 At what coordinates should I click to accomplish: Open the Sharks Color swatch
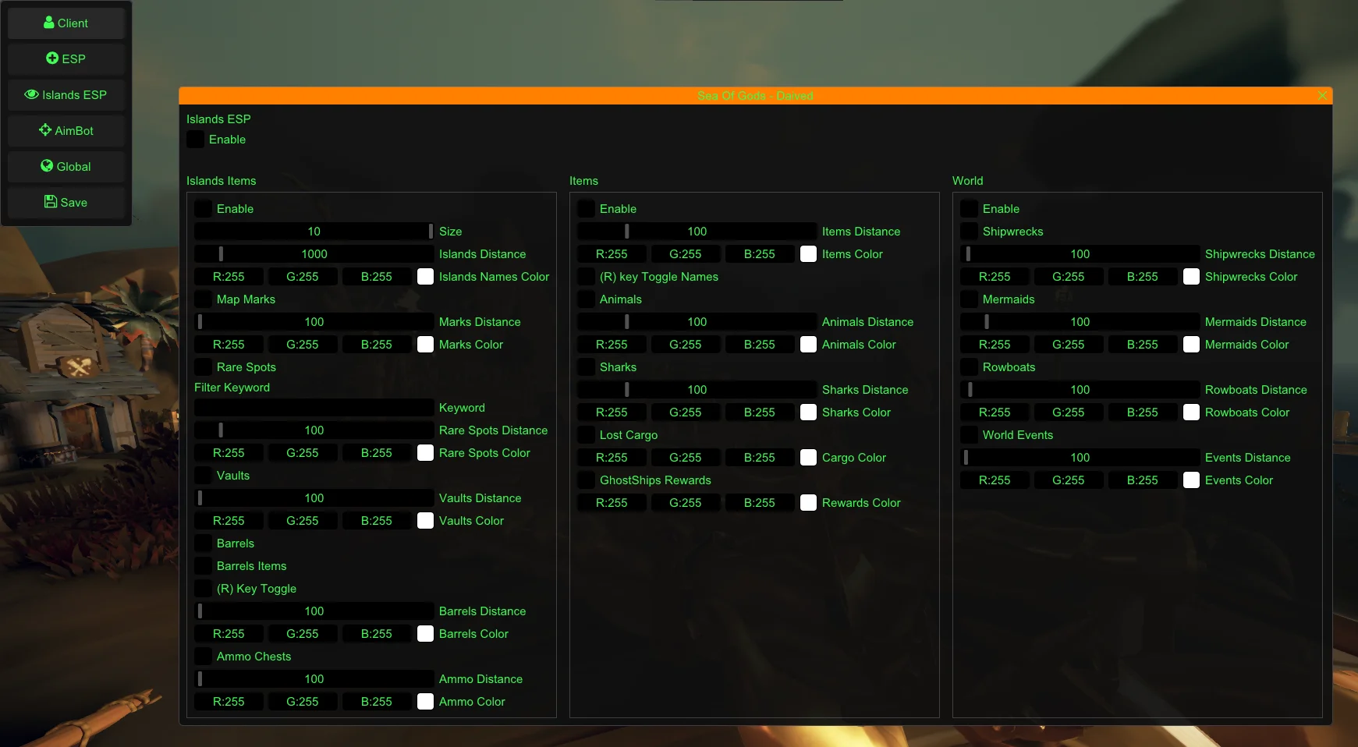[x=808, y=412]
